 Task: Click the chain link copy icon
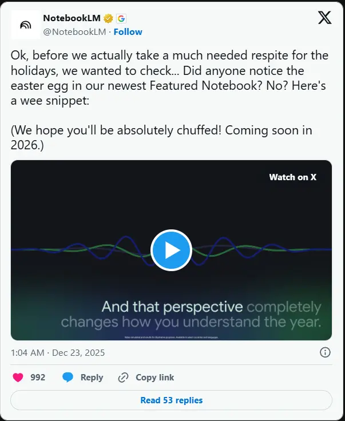pyautogui.click(x=123, y=378)
